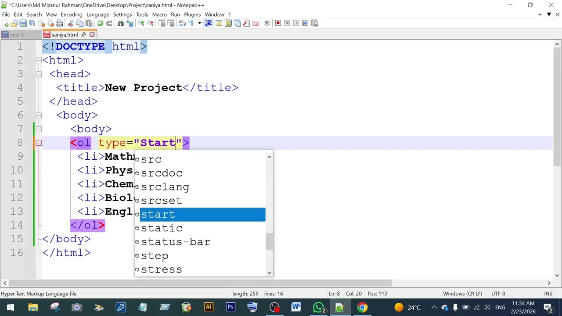This screenshot has height=316, width=562.
Task: Click the Redo toolbar icon
Action: coord(109,23)
